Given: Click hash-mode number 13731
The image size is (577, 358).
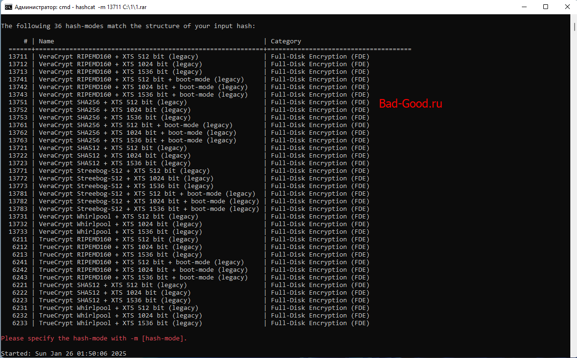Looking at the screenshot, I should point(18,217).
